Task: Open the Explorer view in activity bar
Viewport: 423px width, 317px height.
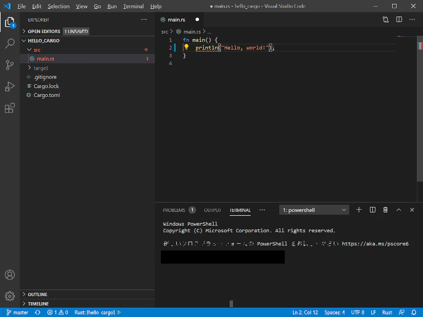Action: (10, 23)
